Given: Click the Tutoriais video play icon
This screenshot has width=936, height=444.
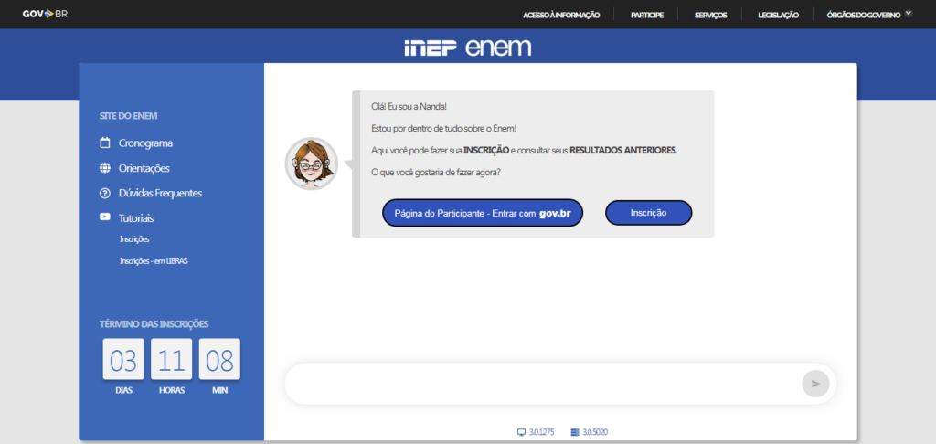Looking at the screenshot, I should tap(105, 217).
